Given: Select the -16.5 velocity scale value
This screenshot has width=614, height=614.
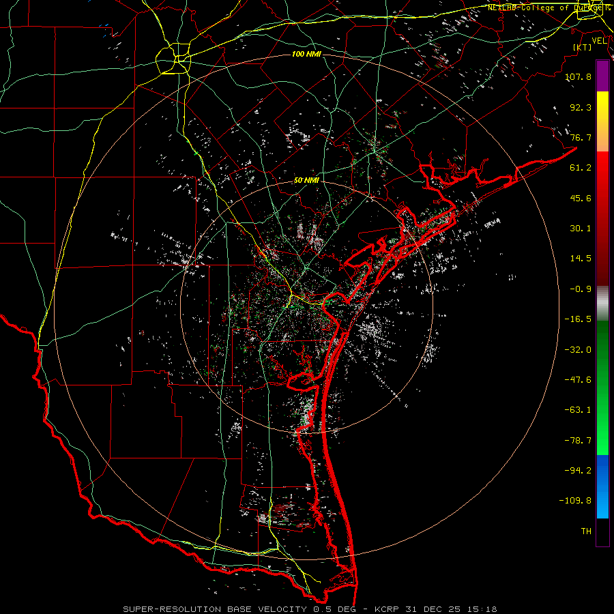Looking at the screenshot, I should [x=579, y=319].
